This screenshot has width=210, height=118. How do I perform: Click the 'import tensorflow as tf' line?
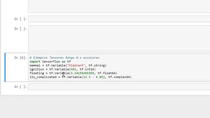click(50, 62)
